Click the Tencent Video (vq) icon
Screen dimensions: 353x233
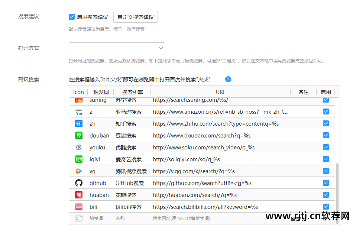tap(79, 171)
